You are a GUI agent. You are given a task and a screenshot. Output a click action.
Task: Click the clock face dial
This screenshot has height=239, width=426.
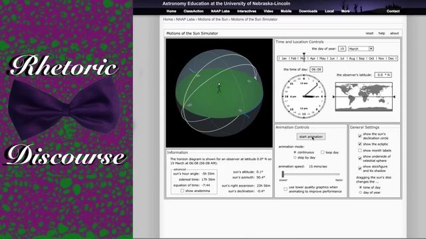(304, 96)
